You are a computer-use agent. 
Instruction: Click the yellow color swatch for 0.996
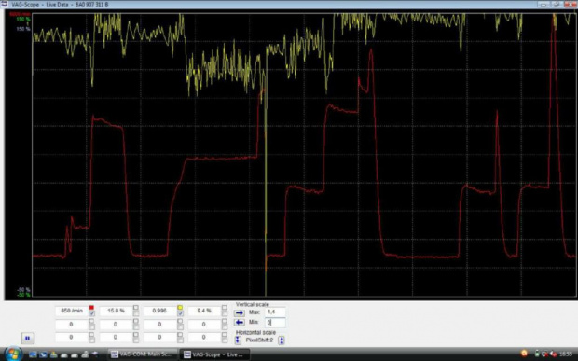(x=180, y=308)
